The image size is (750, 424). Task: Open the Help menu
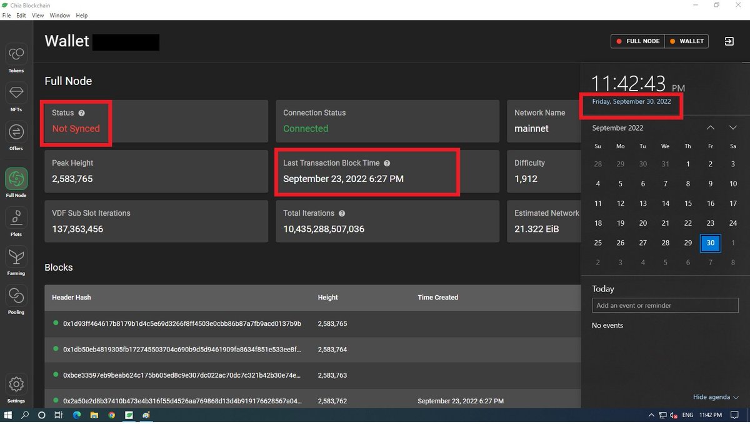click(x=82, y=15)
